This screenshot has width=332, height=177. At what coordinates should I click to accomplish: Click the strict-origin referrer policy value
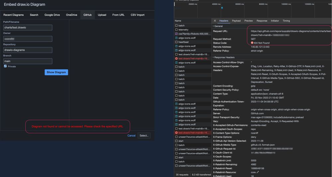click(257, 51)
